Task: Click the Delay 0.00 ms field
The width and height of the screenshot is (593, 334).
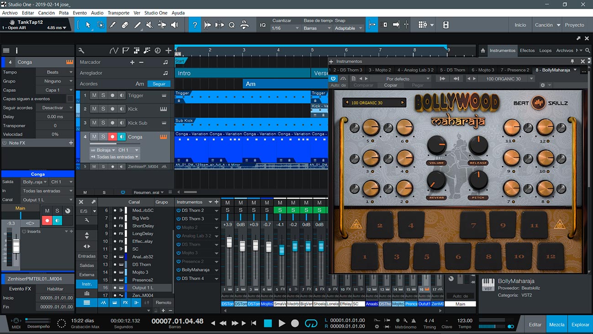Action: coord(55,117)
